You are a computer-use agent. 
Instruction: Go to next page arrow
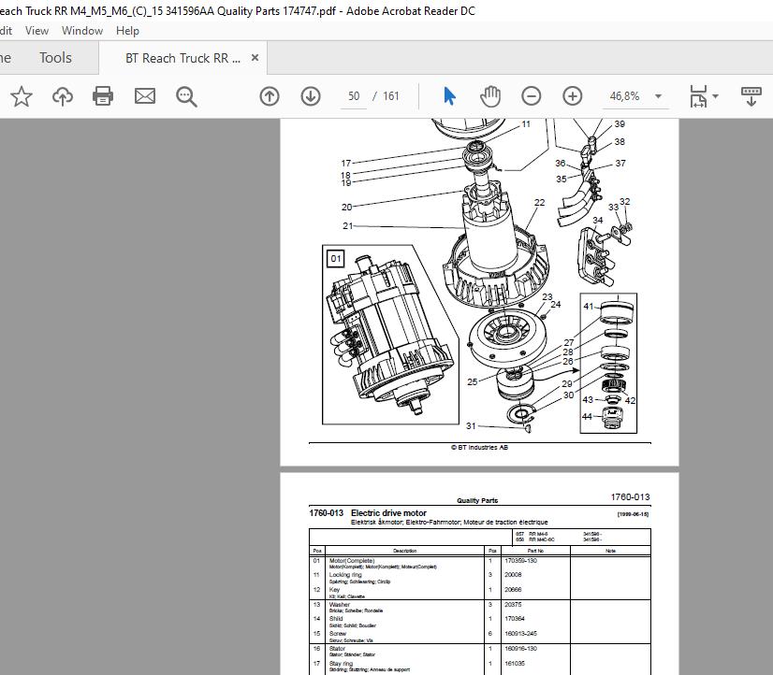311,96
